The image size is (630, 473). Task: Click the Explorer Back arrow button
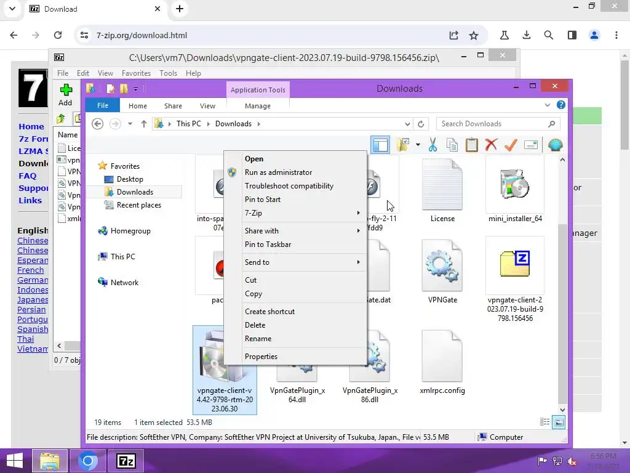tap(98, 124)
